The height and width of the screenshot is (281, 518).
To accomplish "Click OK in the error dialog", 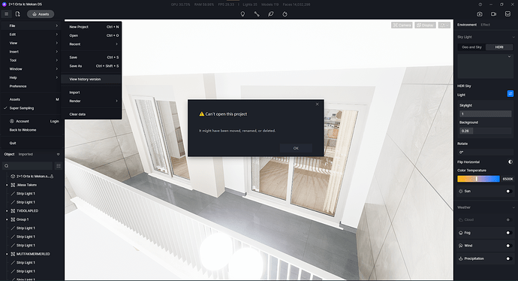I will 296,148.
